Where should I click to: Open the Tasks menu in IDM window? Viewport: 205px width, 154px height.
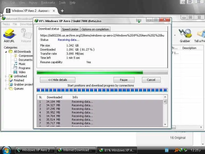[6, 24]
